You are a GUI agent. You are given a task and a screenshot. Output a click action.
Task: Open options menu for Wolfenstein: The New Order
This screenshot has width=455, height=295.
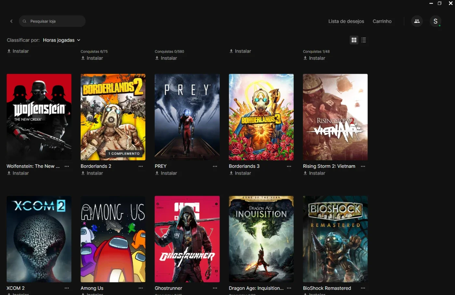coord(67,166)
